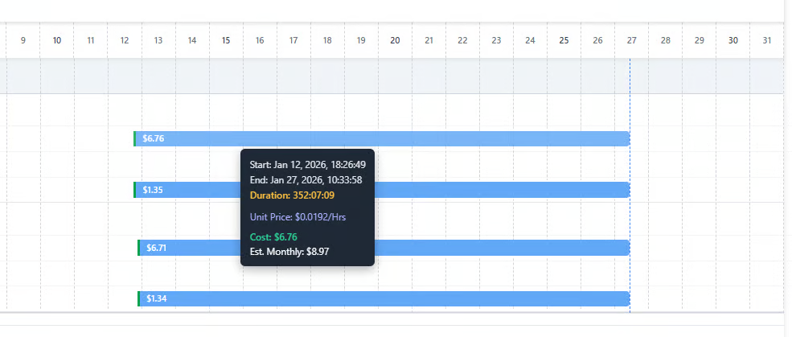Select the $1.34 label on the bottom bar
This screenshot has width=792, height=337.
pyautogui.click(x=157, y=299)
